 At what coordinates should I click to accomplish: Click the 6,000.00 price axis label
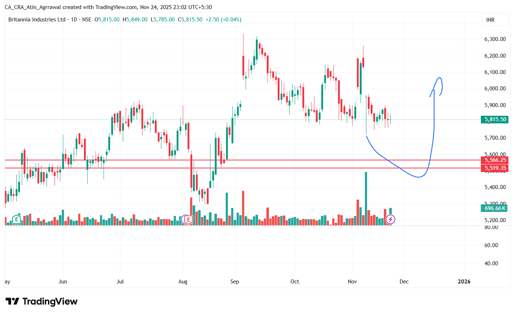pyautogui.click(x=495, y=89)
